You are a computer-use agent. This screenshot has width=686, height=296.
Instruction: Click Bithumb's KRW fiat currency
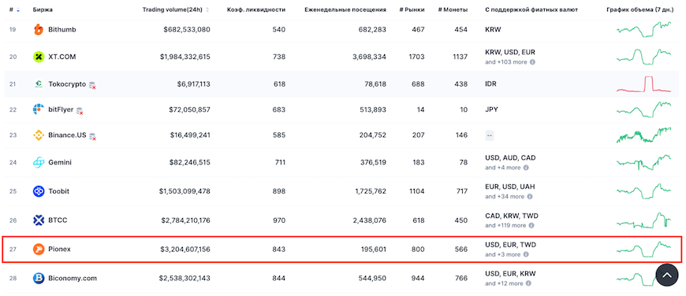(493, 30)
